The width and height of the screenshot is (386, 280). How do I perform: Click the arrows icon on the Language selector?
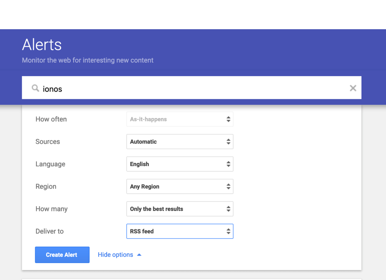coord(228,164)
